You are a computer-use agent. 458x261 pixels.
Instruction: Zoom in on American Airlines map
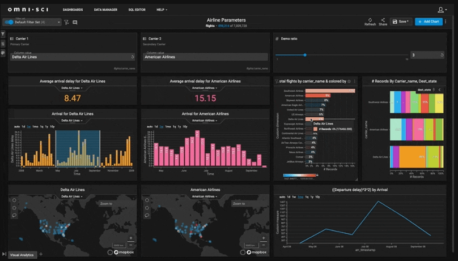click(x=264, y=238)
